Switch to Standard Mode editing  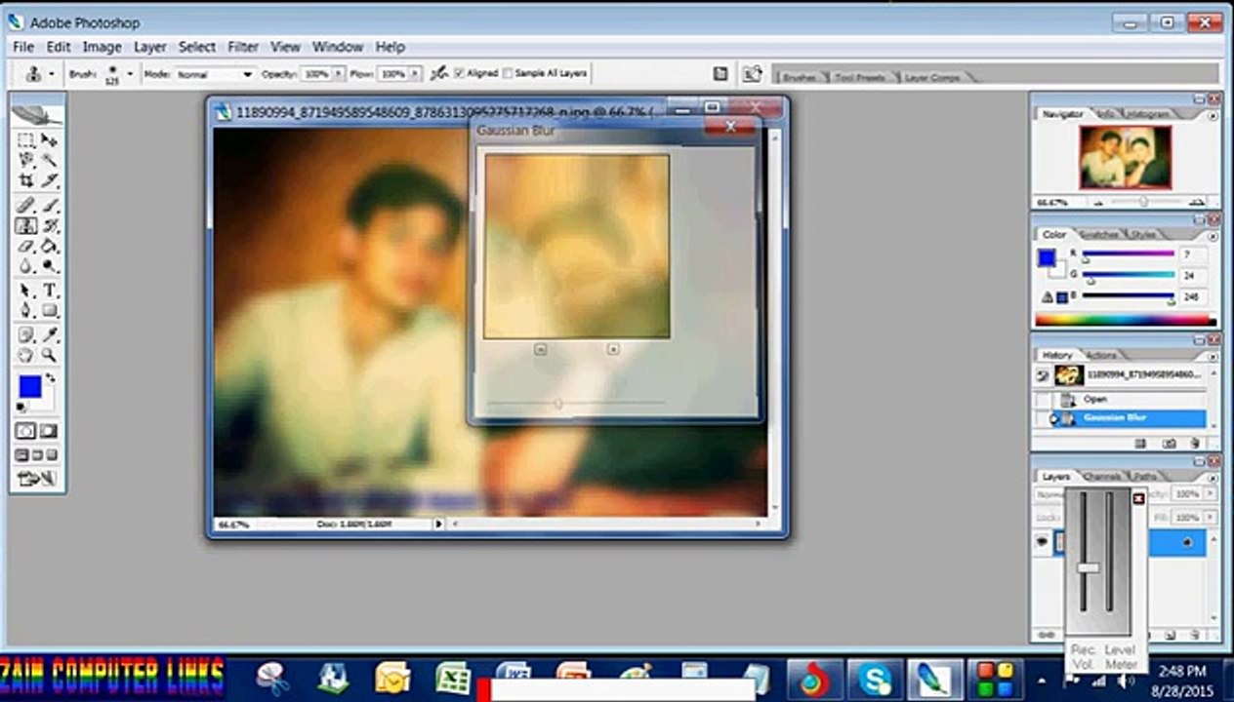tap(27, 431)
